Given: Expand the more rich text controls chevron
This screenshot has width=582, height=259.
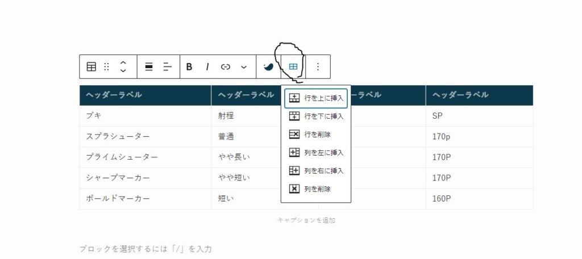Looking at the screenshot, I should tap(244, 66).
